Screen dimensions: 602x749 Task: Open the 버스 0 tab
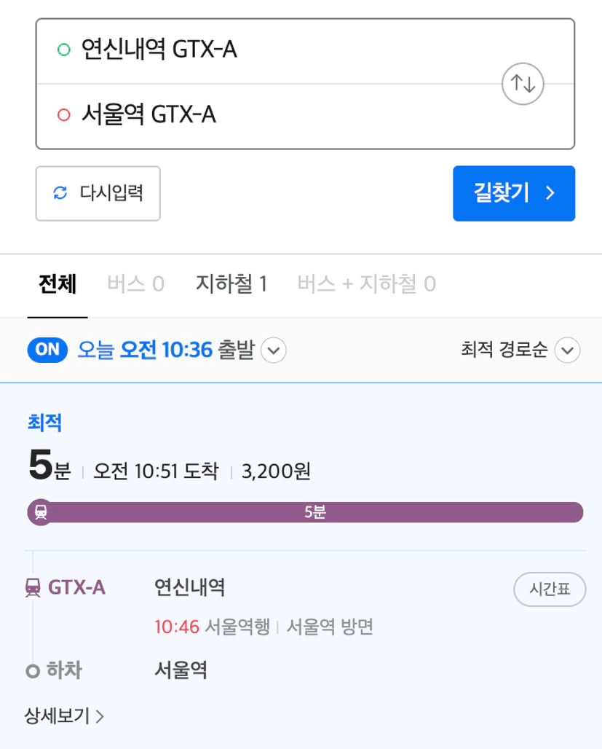point(135,284)
